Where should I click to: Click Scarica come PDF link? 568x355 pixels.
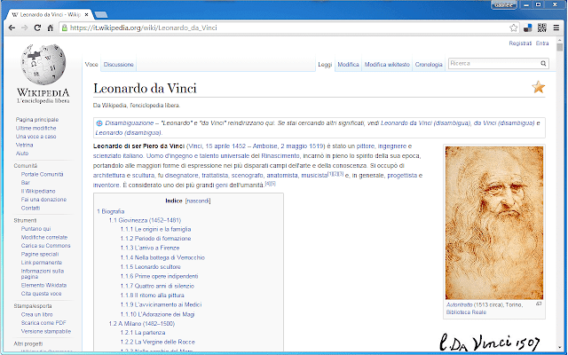pos(43,323)
